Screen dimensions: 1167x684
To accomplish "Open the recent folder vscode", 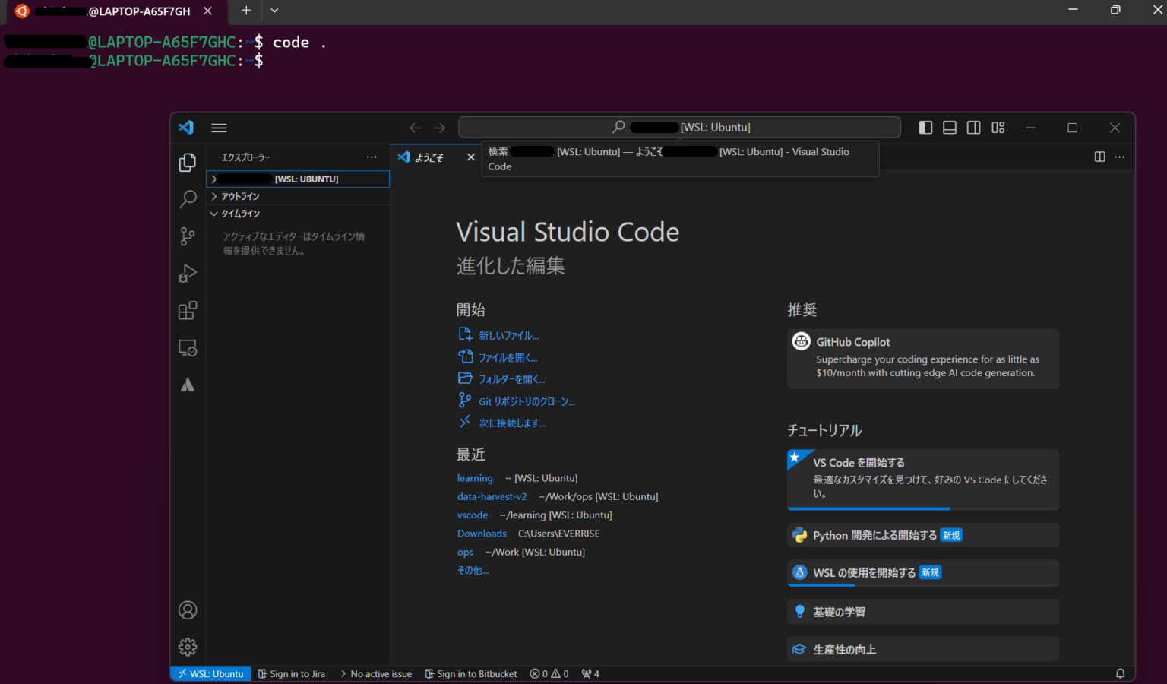I will pos(473,515).
